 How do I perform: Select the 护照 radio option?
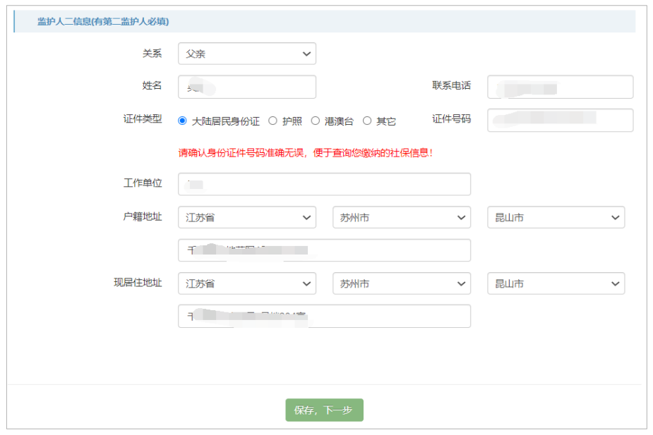click(x=273, y=121)
